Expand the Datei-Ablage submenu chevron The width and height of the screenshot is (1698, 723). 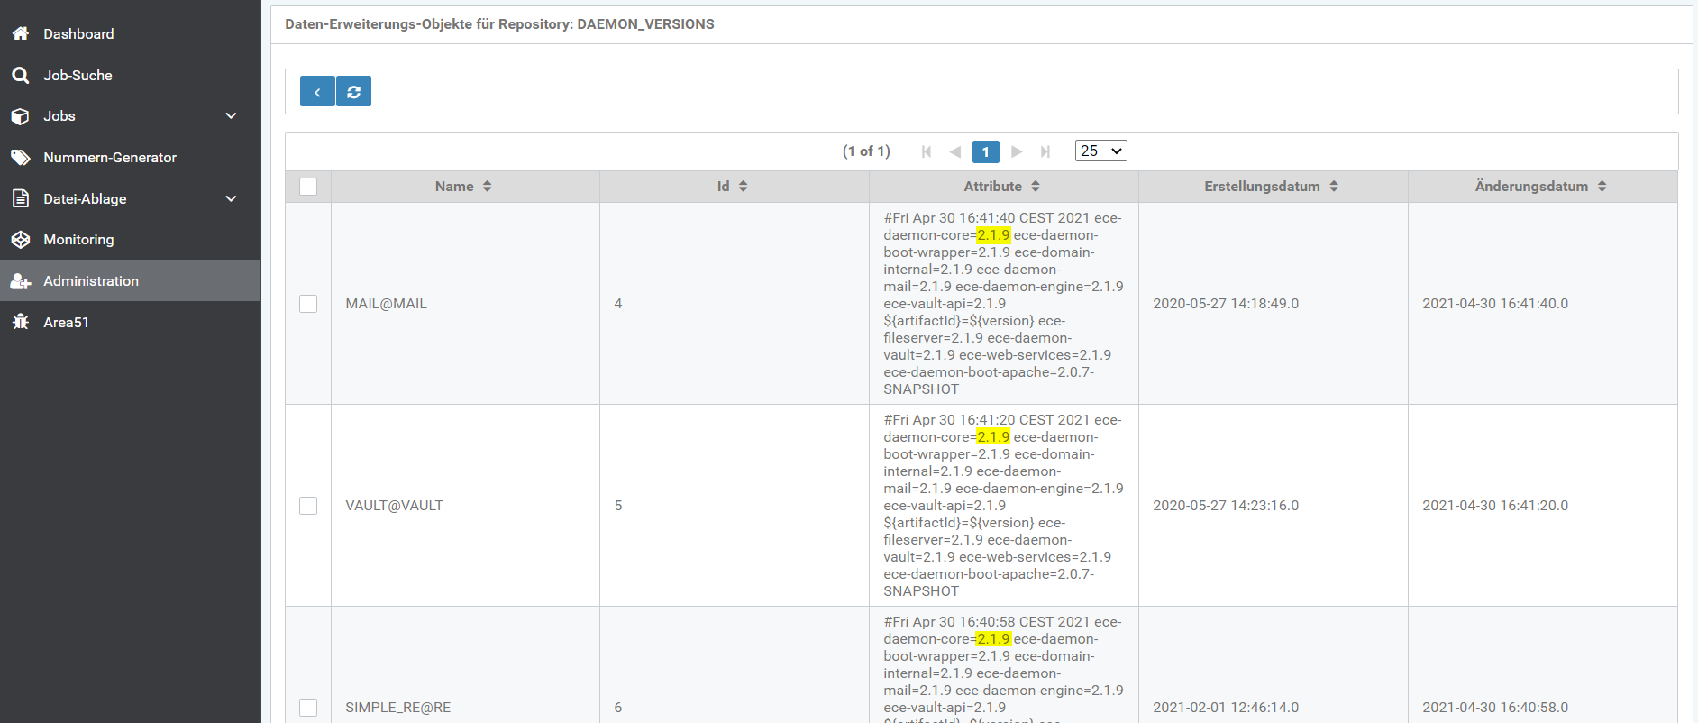tap(231, 198)
